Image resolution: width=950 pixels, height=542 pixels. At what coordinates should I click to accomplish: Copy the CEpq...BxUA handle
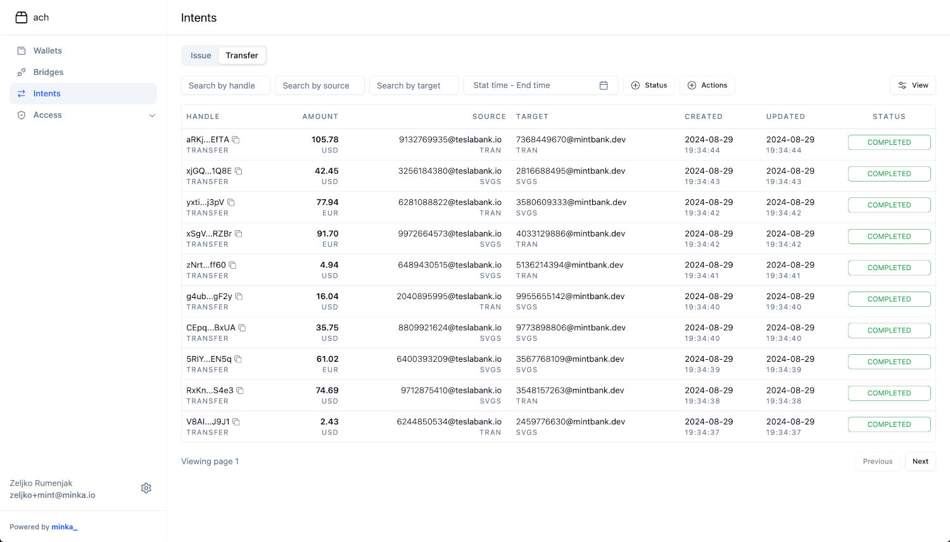point(242,328)
